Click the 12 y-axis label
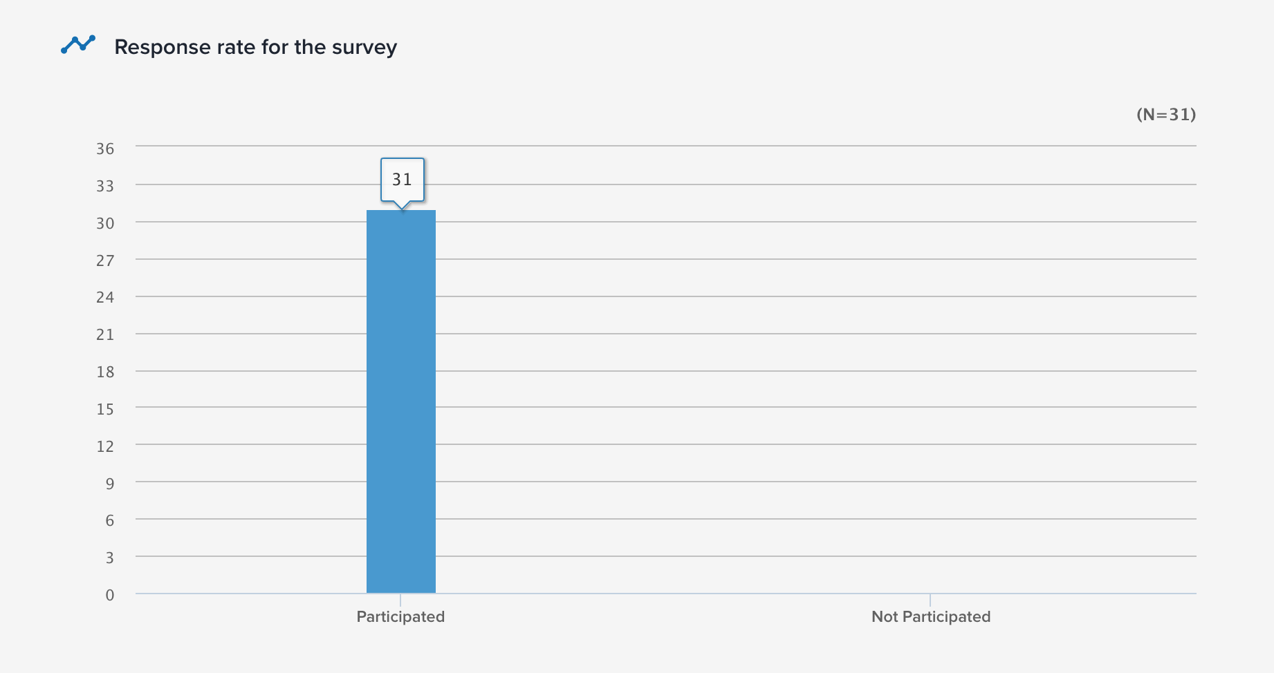Viewport: 1274px width, 673px height. click(105, 446)
